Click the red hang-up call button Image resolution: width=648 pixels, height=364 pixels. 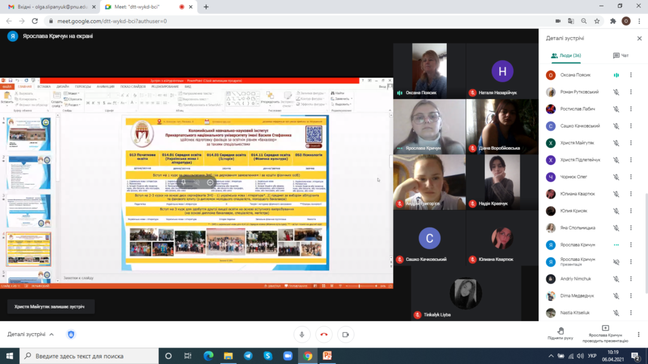[324, 334]
